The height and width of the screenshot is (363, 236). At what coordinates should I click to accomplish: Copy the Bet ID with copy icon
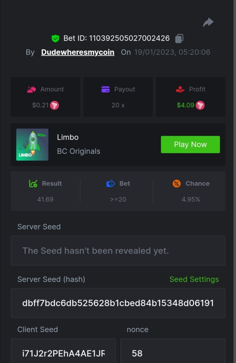click(179, 39)
